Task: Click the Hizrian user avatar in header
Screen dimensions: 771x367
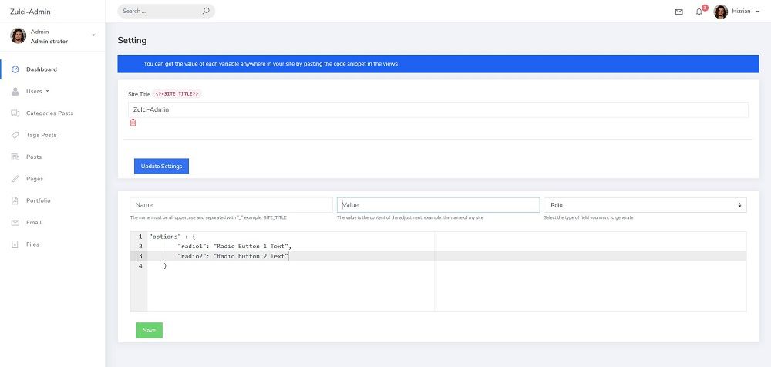Action: 720,12
